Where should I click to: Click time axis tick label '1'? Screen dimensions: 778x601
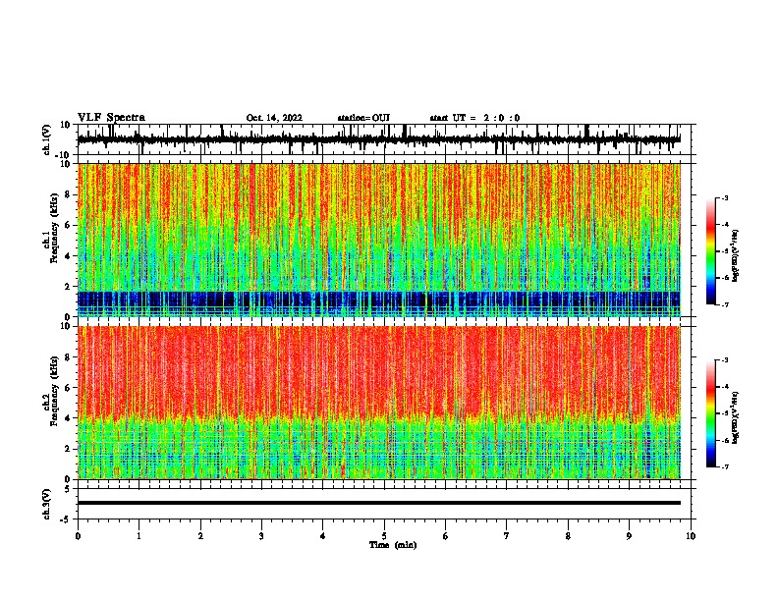pos(139,536)
